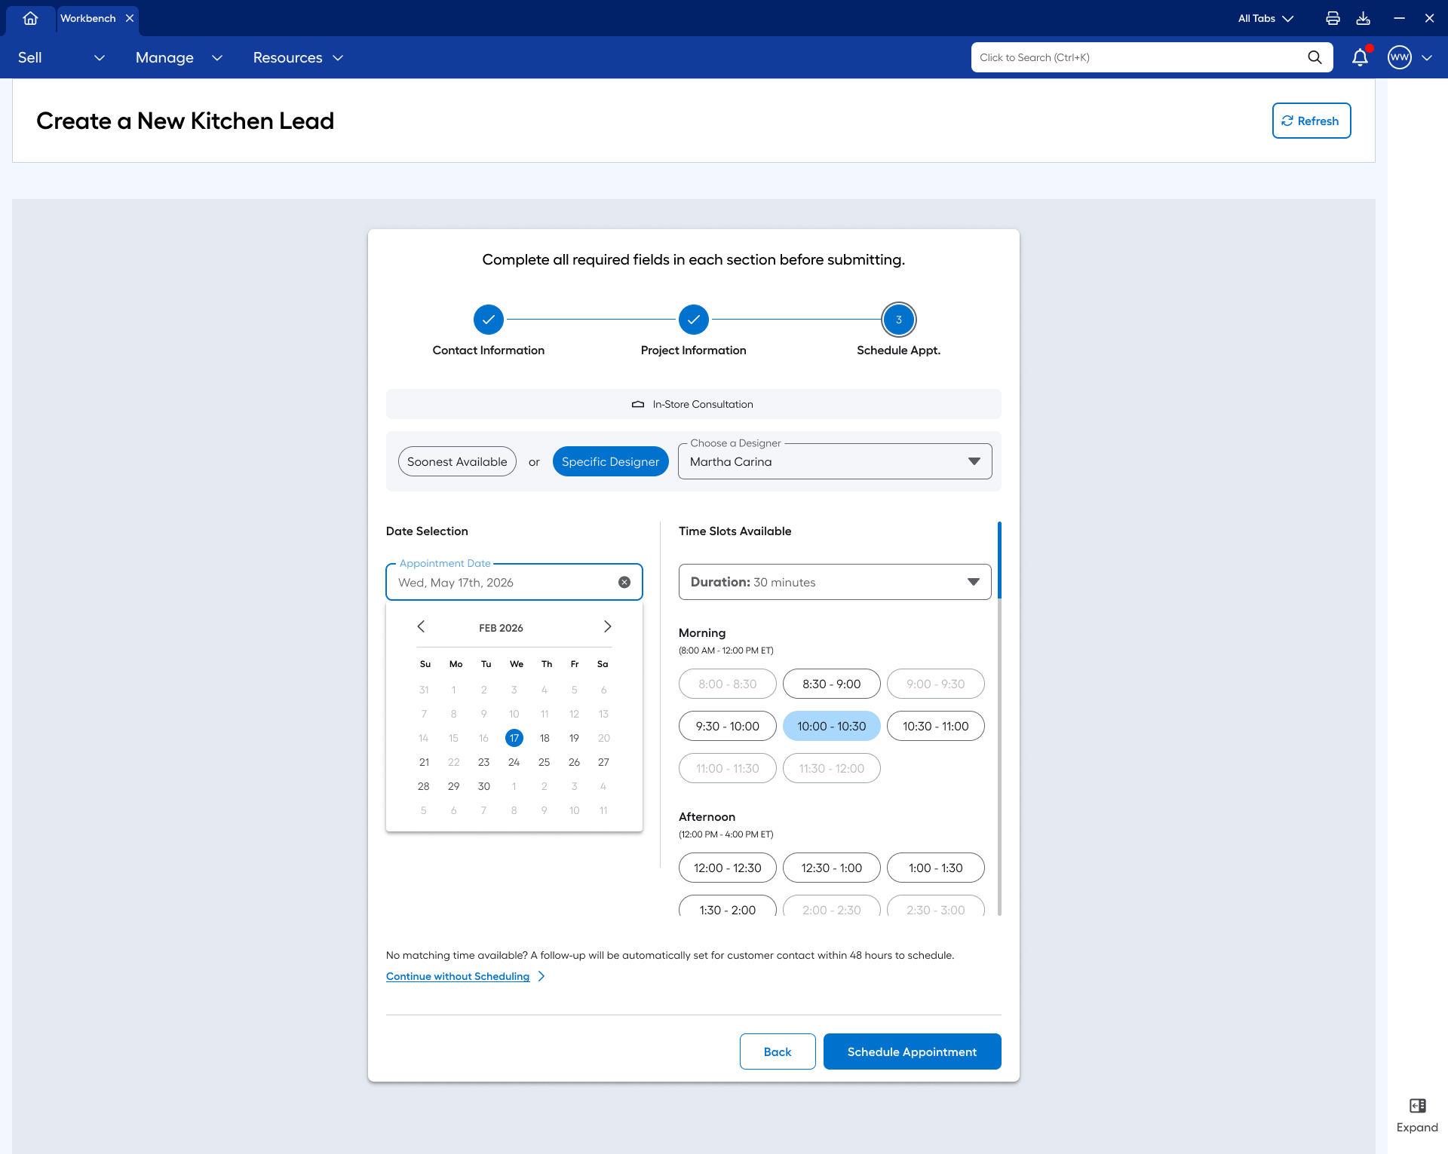Select the 1:30 - 2:00 time slot
Screen dimensions: 1448x1154
(728, 906)
